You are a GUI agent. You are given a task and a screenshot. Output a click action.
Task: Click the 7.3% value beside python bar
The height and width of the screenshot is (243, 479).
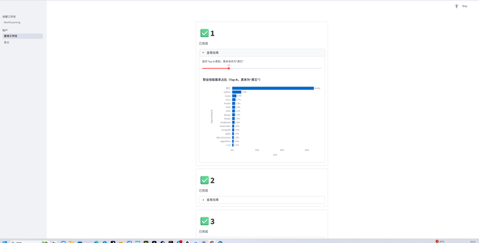point(244,92)
